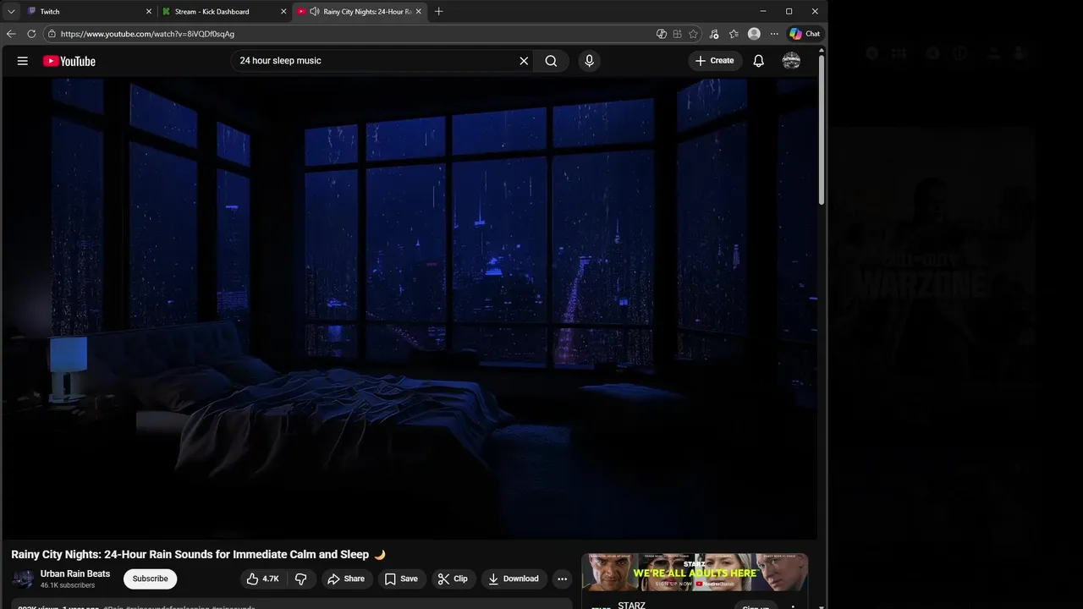Open Urban Rain Beats channel avatar
The height and width of the screenshot is (609, 1083).
23,579
